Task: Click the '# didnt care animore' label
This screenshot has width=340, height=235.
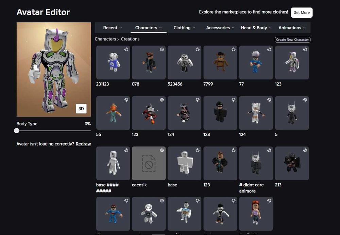Action: pos(252,188)
